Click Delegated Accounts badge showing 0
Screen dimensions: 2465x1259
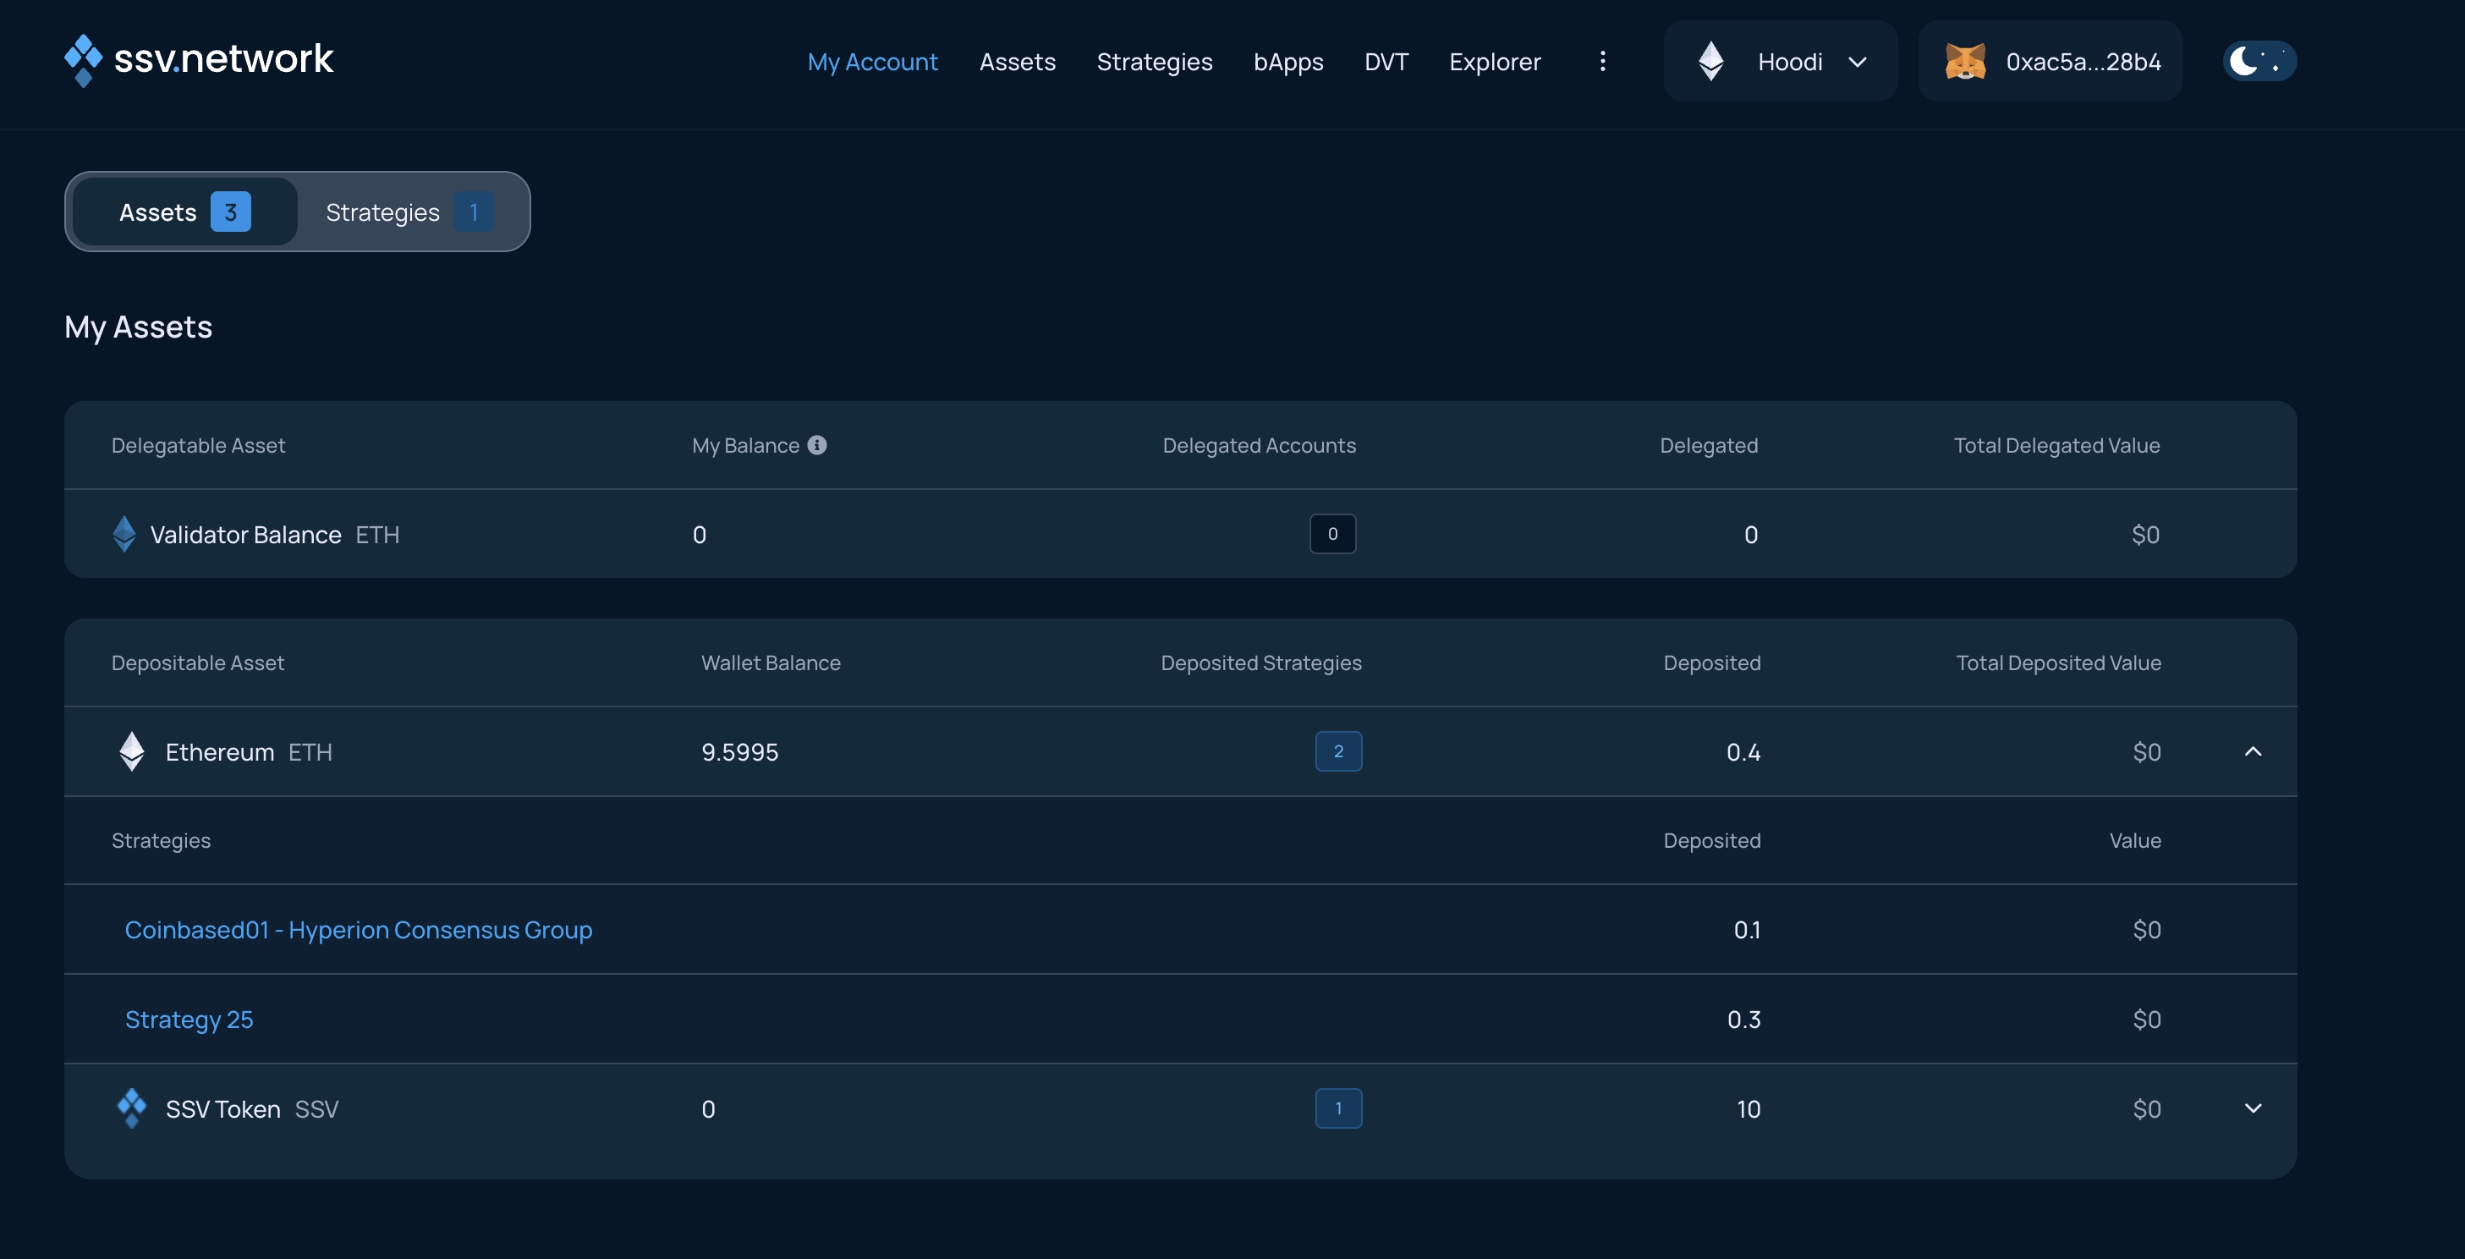[1333, 534]
